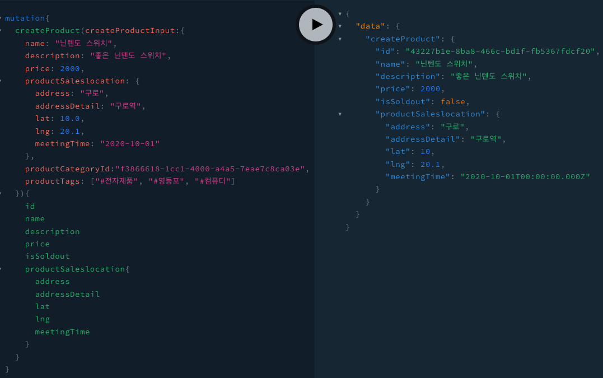This screenshot has height=378, width=603.
Task: Click the response "meetingTime" ISO timestamp
Action: pos(525,177)
